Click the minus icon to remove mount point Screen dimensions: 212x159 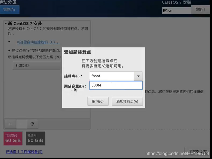[21, 124]
